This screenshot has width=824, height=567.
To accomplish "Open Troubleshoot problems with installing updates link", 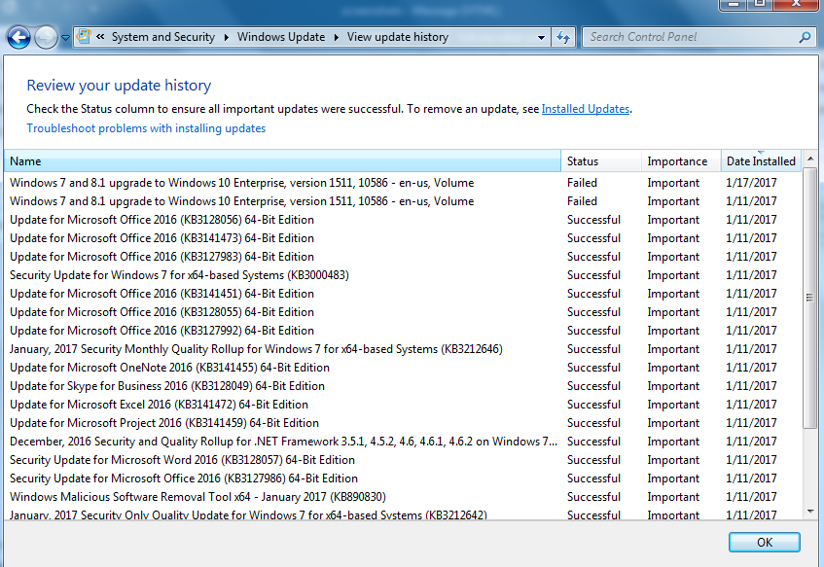I will 146,128.
